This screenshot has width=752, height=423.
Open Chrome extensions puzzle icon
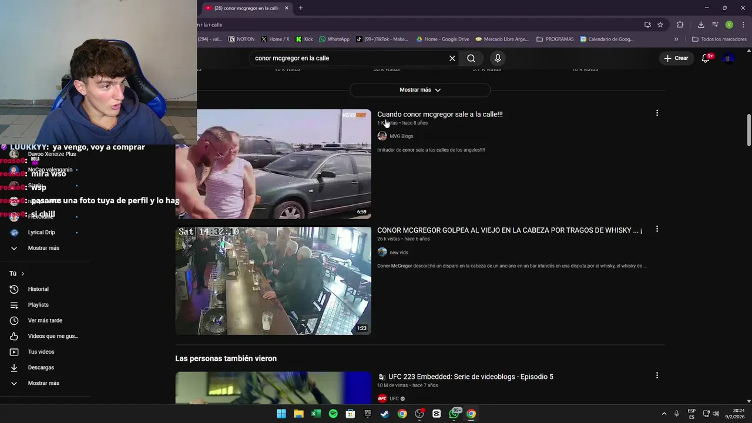[x=680, y=25]
